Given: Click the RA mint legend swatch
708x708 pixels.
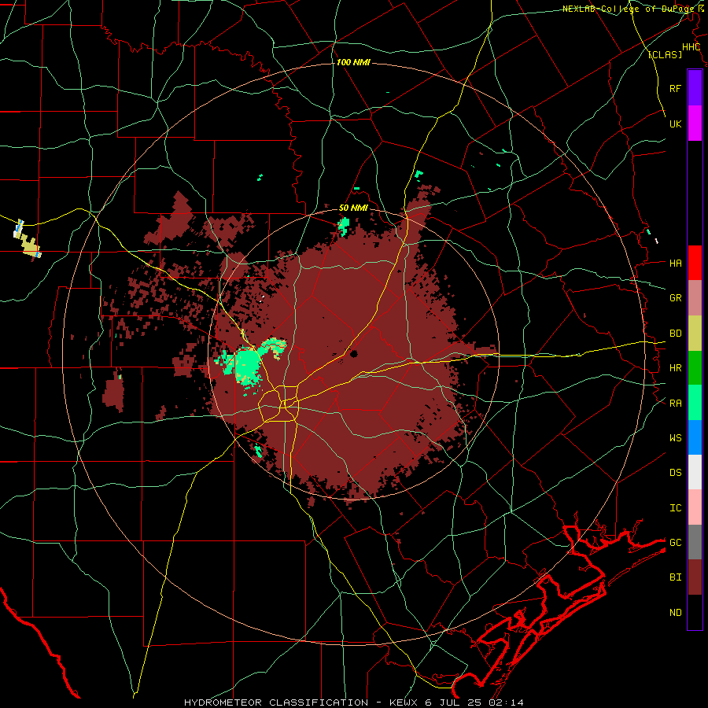Looking at the screenshot, I should (x=695, y=403).
